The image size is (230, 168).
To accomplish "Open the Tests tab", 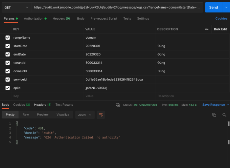I will pyautogui.click(x=127, y=19).
